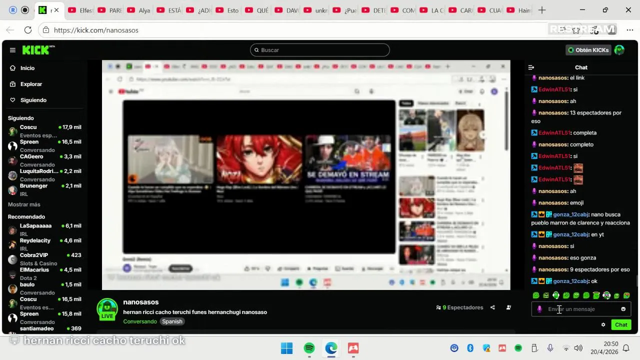640x360 pixels.
Task: Click the Bluetooth tray icon
Action: pos(470,348)
